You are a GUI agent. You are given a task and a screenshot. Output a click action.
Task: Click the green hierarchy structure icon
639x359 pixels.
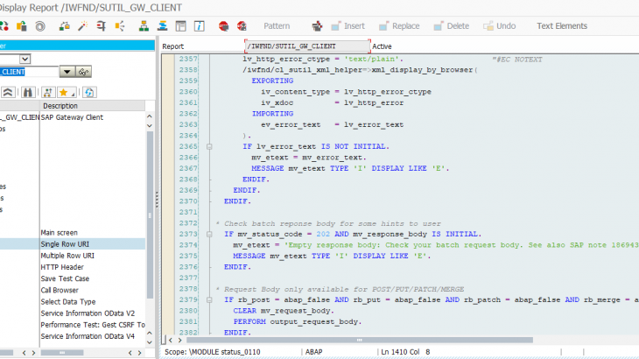(144, 26)
